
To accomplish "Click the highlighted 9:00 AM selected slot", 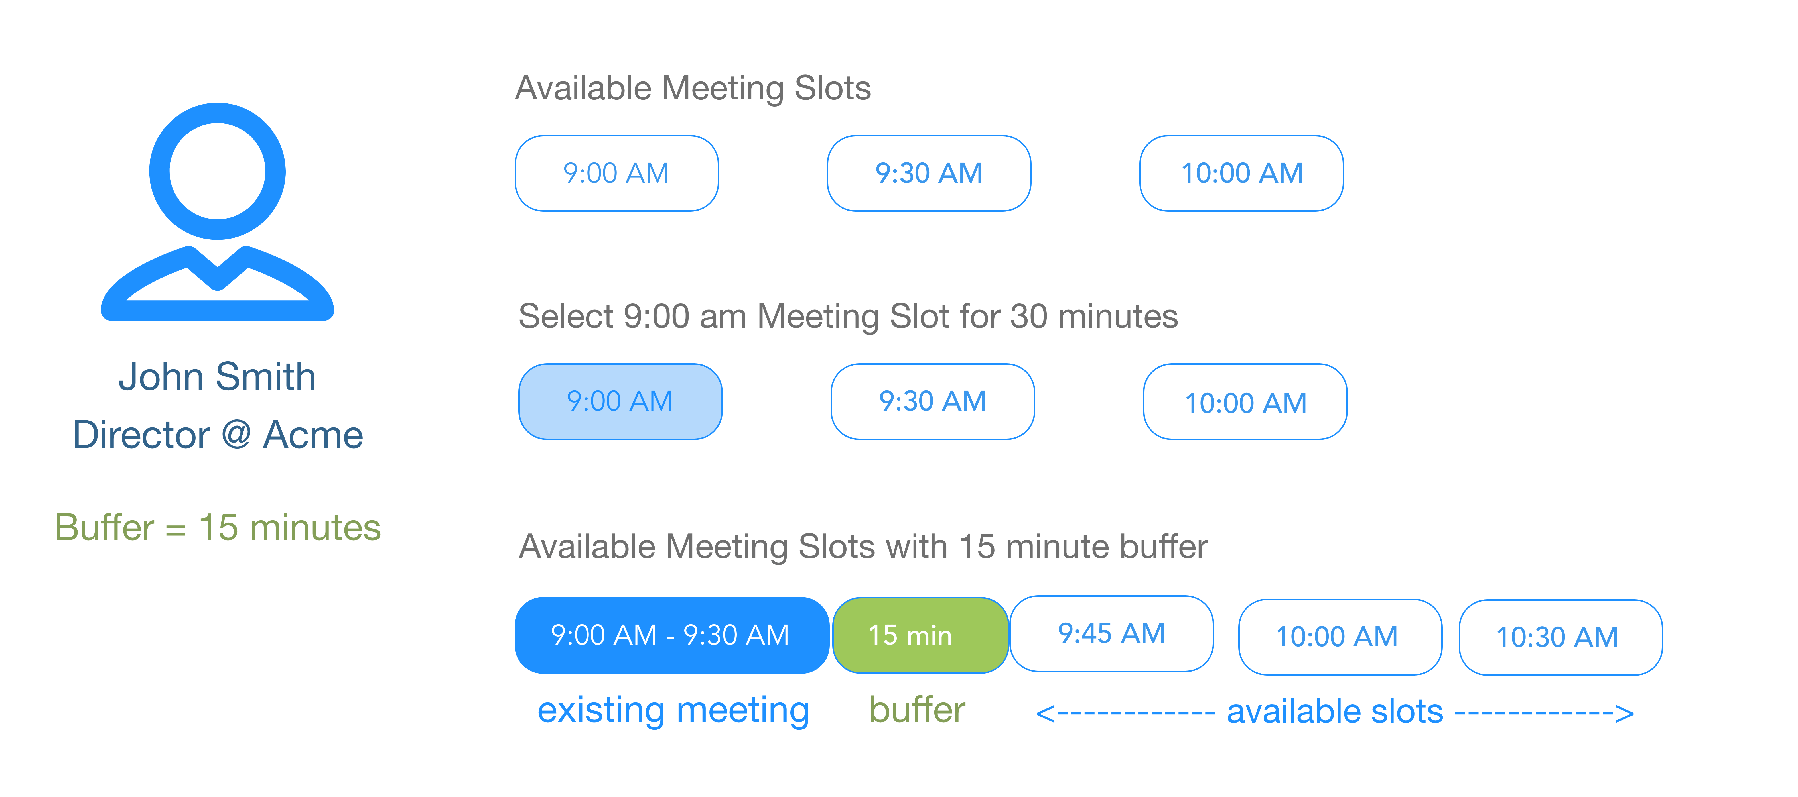I will click(x=620, y=402).
